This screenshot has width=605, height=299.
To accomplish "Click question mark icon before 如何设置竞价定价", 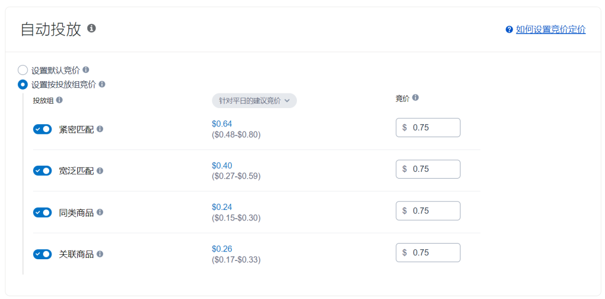I will click(x=509, y=29).
